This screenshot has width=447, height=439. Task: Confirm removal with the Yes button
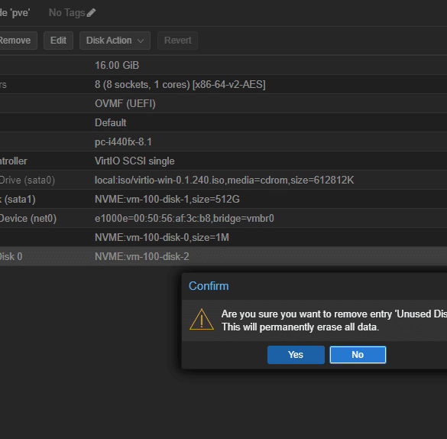click(x=296, y=355)
